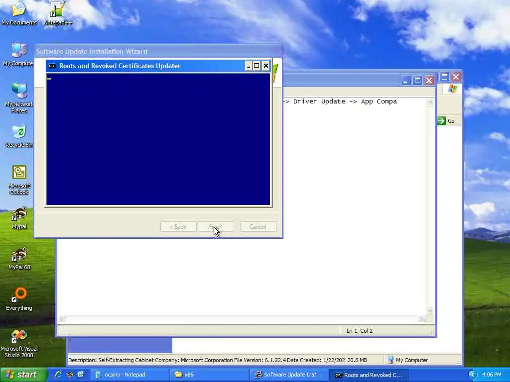510x382 pixels.
Task: Click Notepad vertical scrollbar up arrow
Action: point(430,102)
